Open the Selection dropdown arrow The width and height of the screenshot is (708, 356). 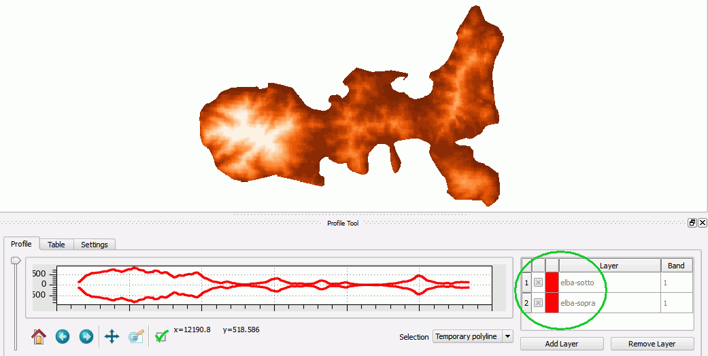point(507,336)
